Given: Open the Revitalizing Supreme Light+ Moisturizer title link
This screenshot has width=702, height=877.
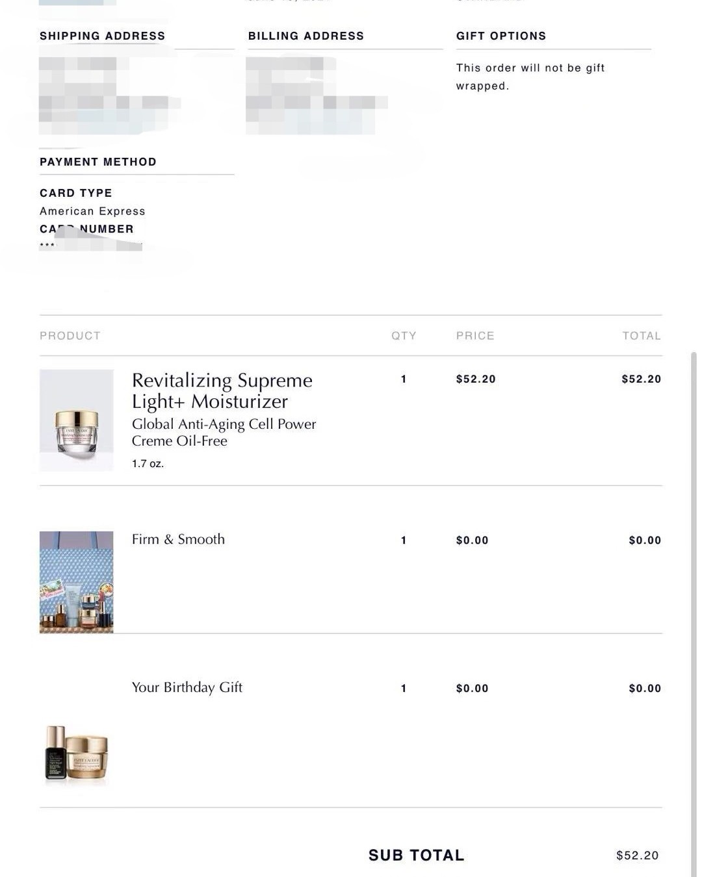Looking at the screenshot, I should coord(222,390).
